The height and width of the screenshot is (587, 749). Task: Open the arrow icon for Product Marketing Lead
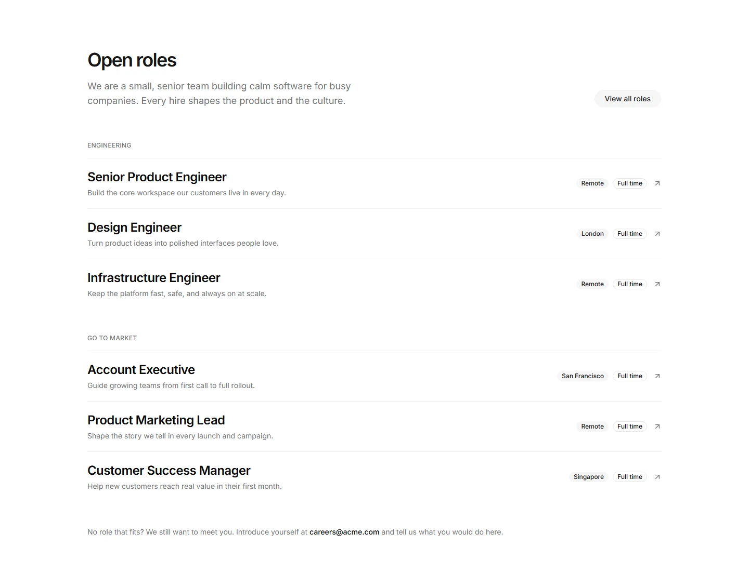(657, 426)
